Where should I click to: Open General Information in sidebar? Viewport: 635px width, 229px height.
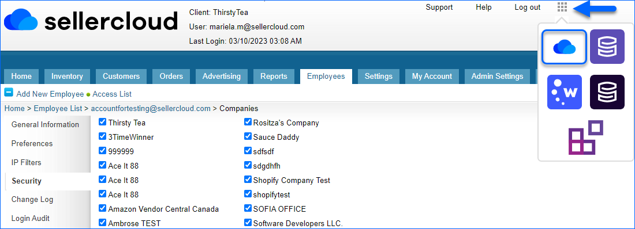(x=46, y=124)
